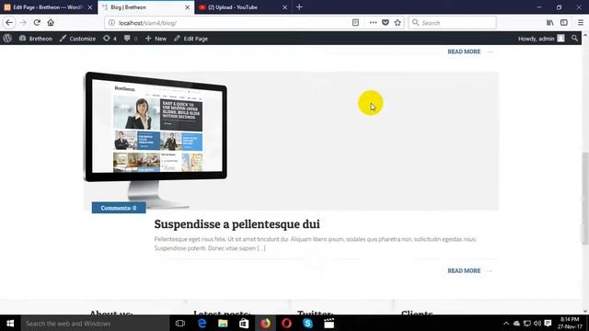
Task: Click the page vertical scrollbar thumb
Action: coord(585,199)
